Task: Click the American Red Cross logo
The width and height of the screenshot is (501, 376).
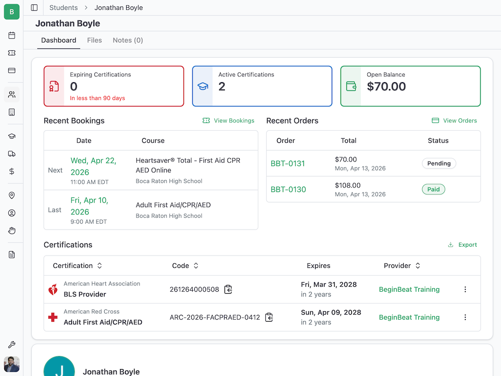Action: [53, 317]
